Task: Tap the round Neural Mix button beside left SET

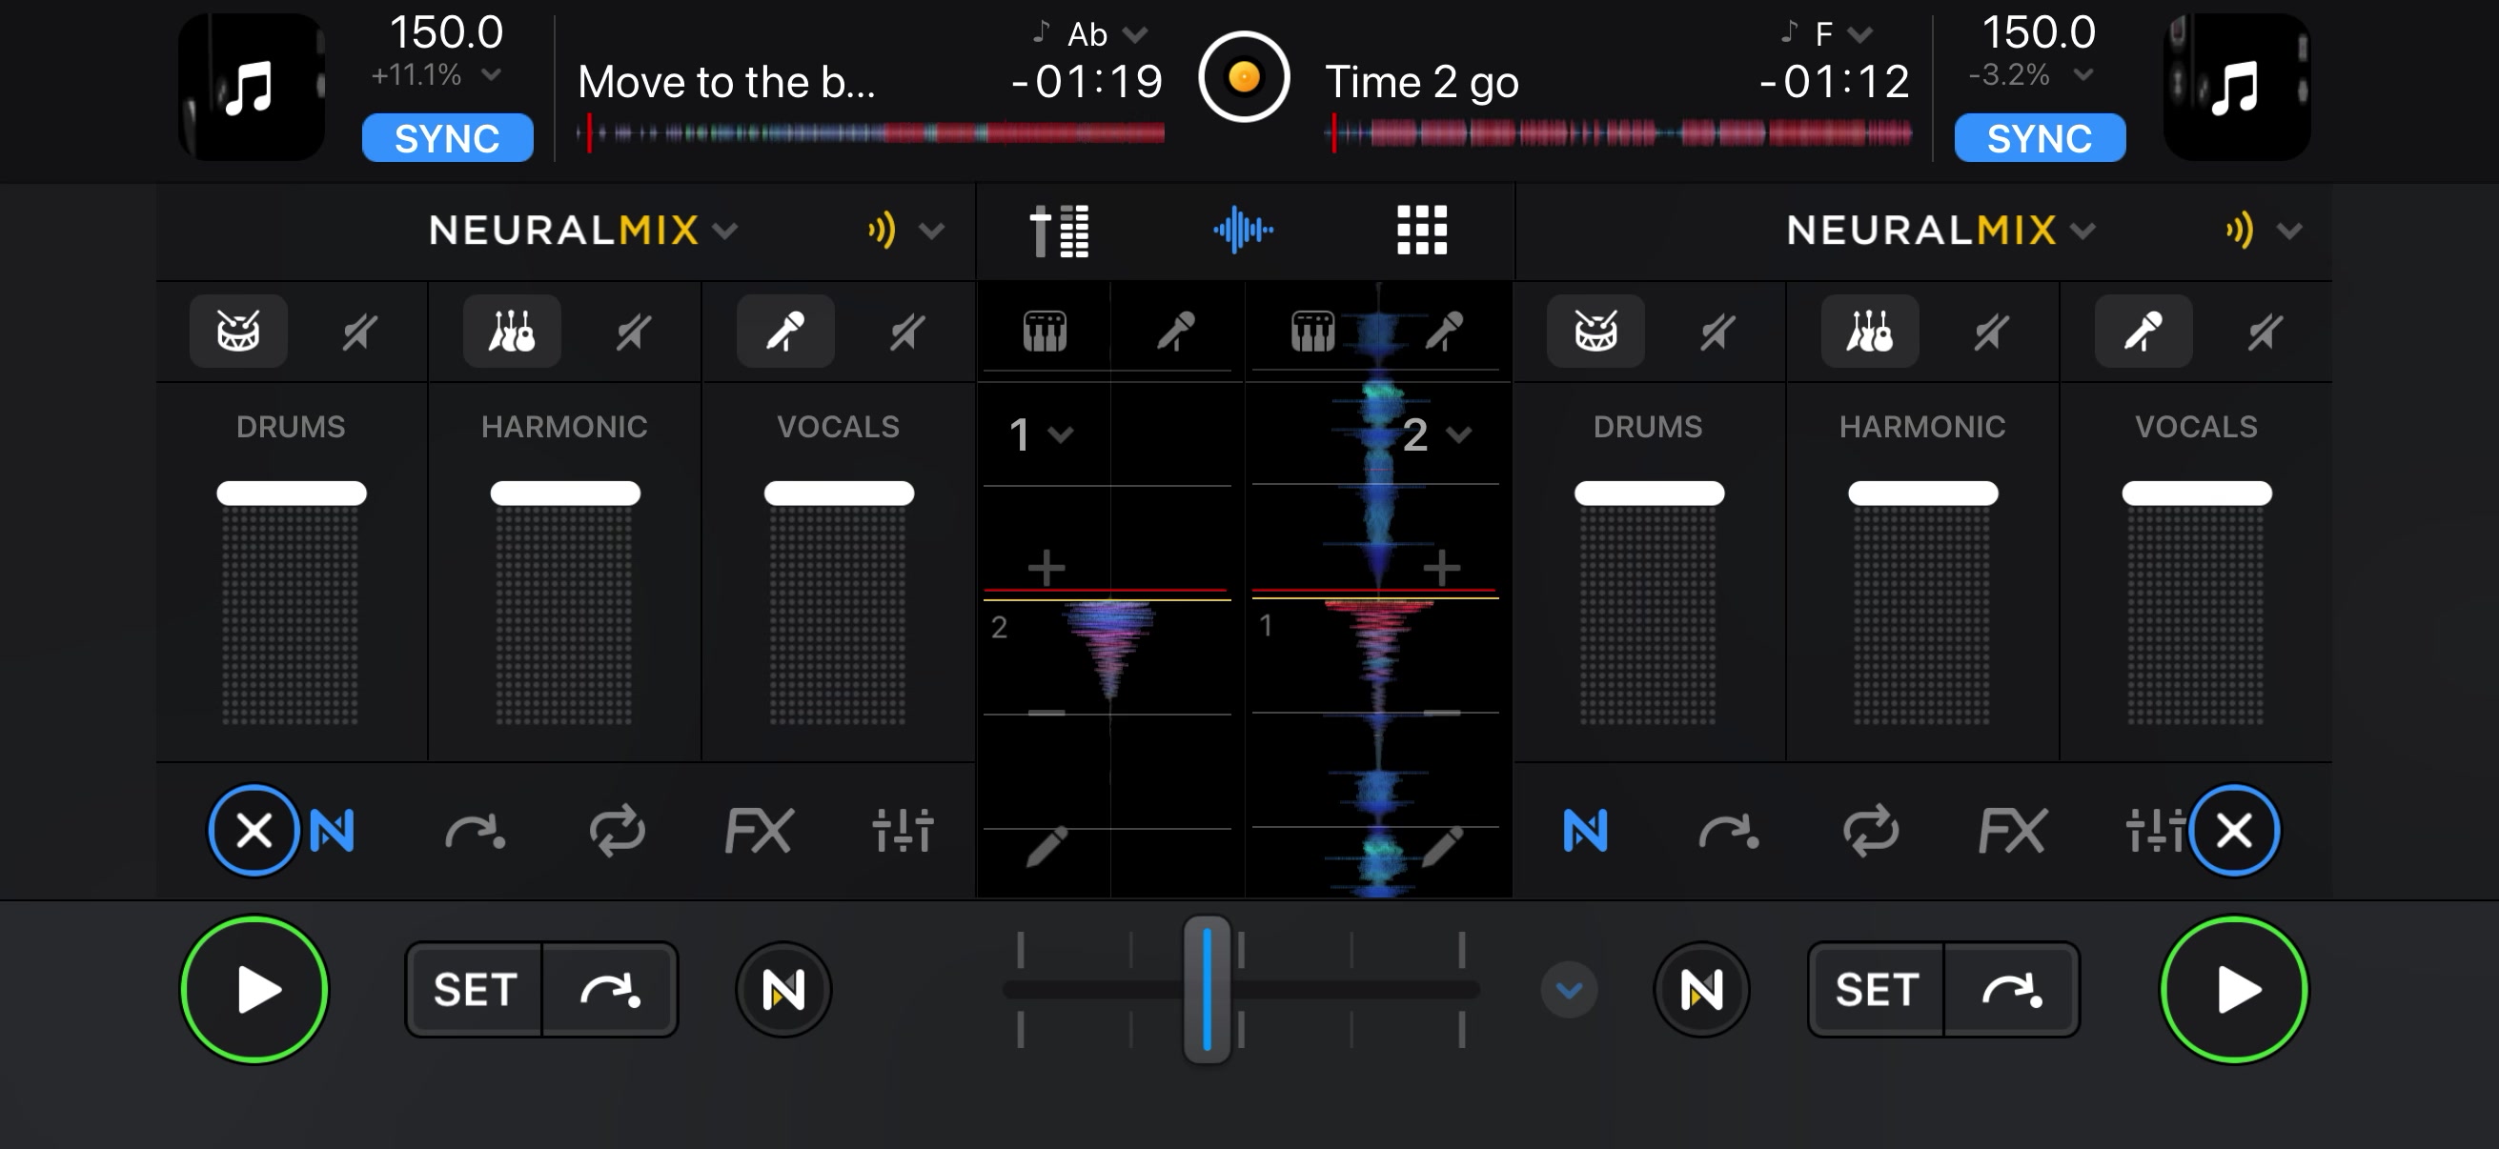Action: [782, 990]
